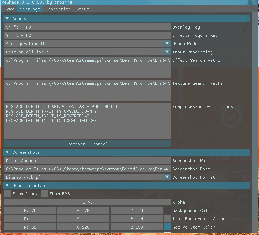Open the Screenshot Format dropdown arrow
The height and width of the screenshot is (235, 259).
[x=167, y=177]
